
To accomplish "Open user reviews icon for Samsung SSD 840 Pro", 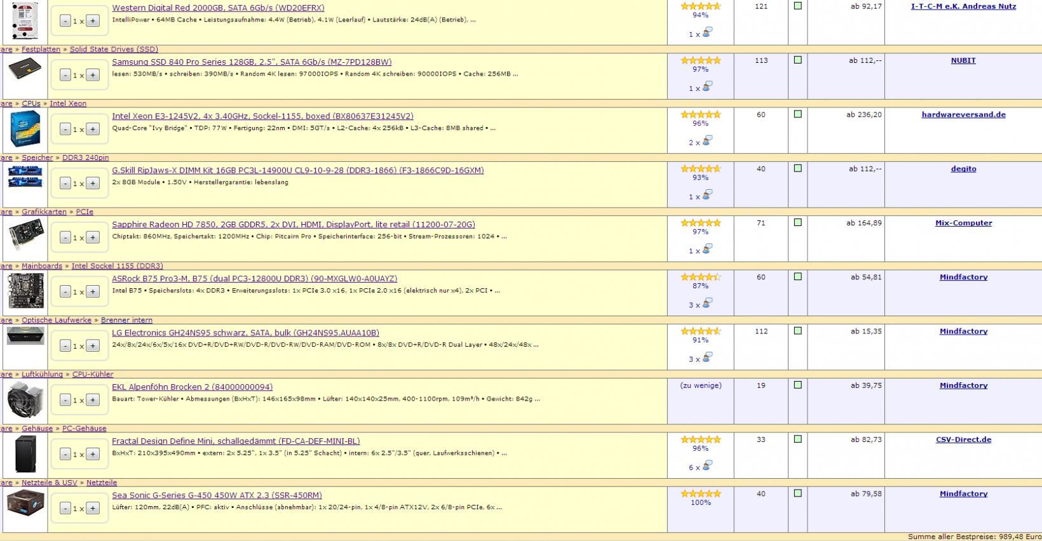I will (708, 86).
